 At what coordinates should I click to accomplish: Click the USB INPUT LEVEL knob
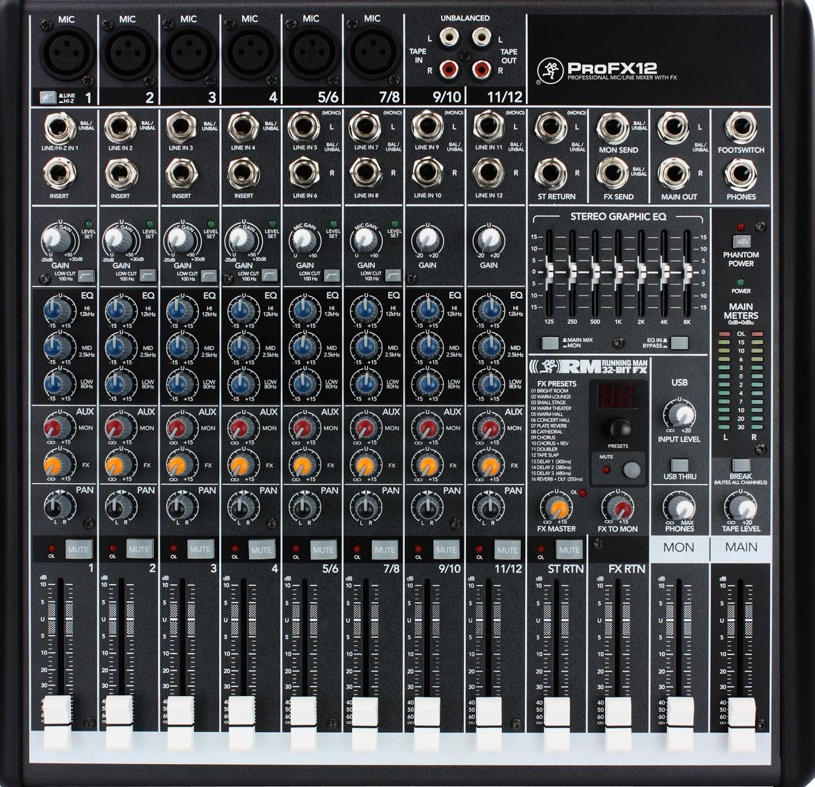coord(680,415)
